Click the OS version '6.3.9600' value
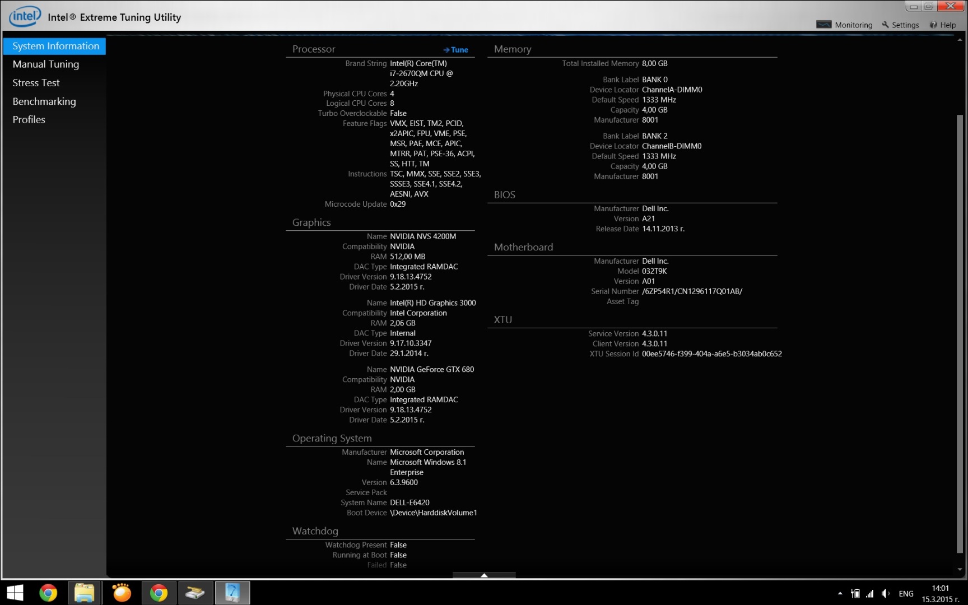Viewport: 968px width, 605px height. click(404, 483)
